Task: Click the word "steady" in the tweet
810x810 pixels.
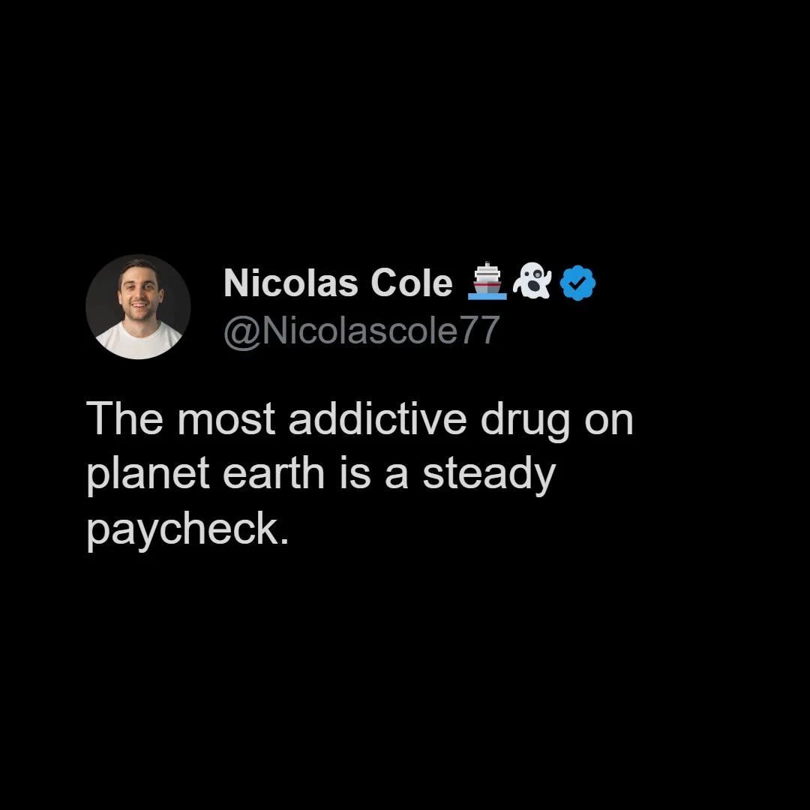Action: click(x=489, y=476)
